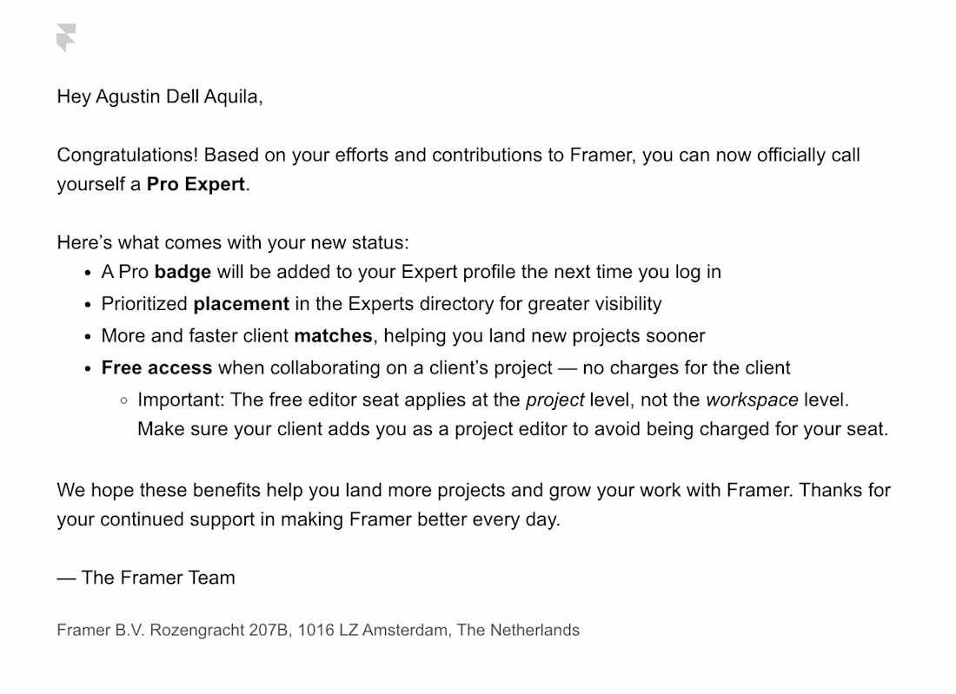
Task: Click the bold 'Free access' text
Action: point(156,368)
